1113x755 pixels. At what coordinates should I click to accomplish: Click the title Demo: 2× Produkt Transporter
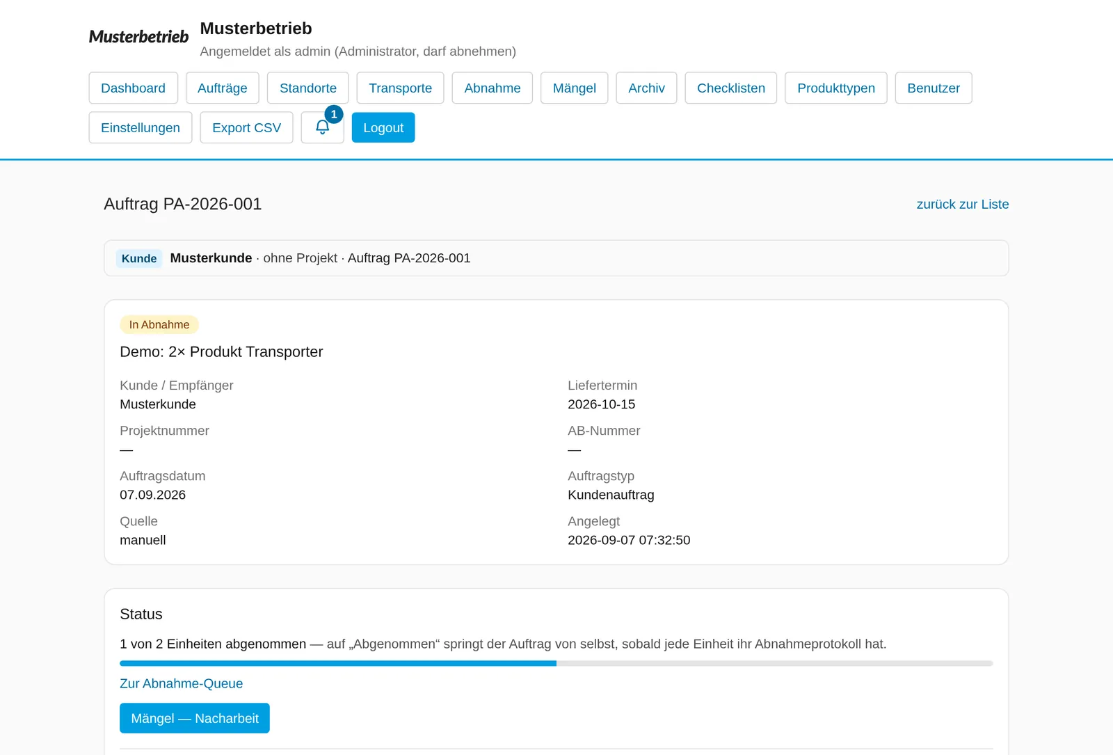pos(221,352)
